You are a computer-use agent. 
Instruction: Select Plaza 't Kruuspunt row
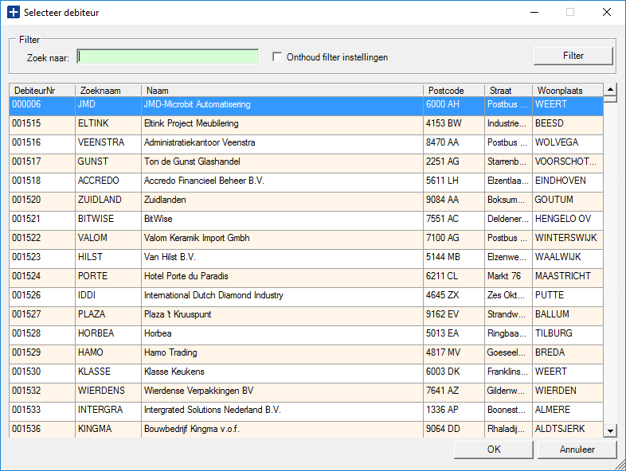click(x=306, y=317)
